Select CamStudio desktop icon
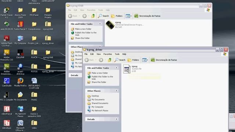This screenshot has height=132, width=235. coord(7,82)
